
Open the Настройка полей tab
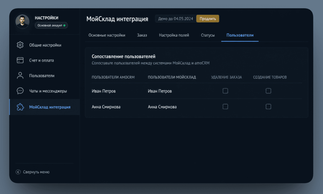coord(174,35)
